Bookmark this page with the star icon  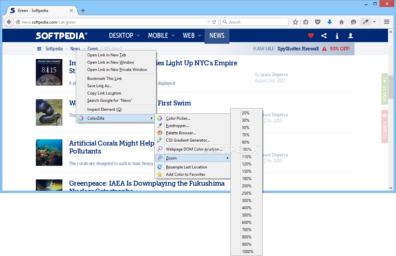pos(295,22)
